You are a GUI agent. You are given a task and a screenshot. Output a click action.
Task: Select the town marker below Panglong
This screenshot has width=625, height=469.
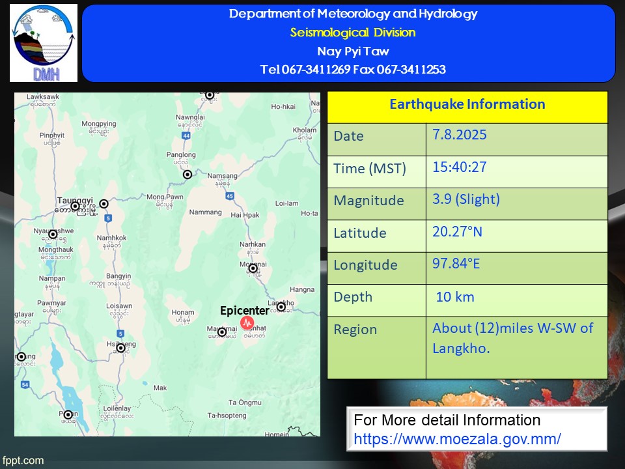187,175
